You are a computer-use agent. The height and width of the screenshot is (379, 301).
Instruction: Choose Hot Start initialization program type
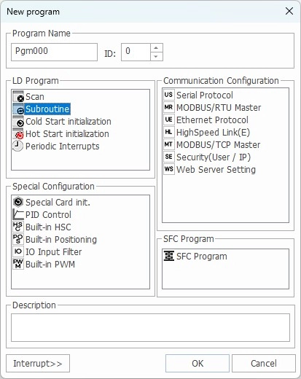67,134
